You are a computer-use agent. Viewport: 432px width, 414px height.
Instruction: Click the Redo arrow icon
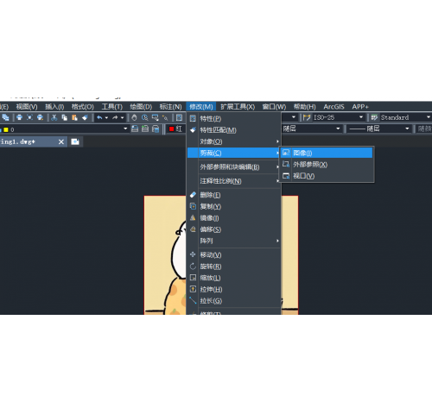click(115, 117)
